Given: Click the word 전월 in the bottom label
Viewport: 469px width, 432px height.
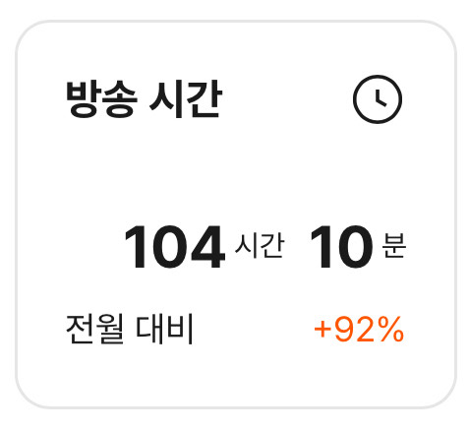Looking at the screenshot, I should point(95,329).
